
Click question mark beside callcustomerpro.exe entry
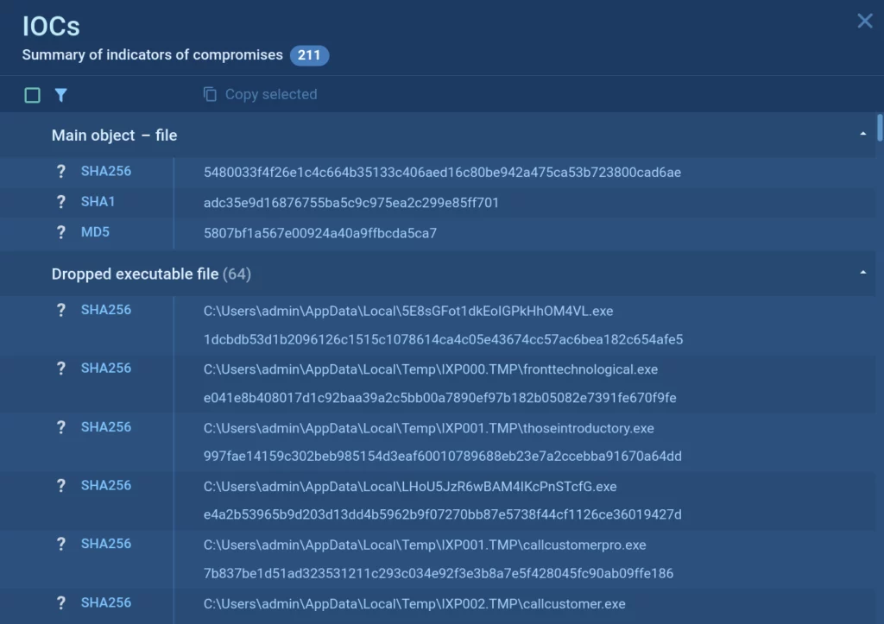click(60, 544)
